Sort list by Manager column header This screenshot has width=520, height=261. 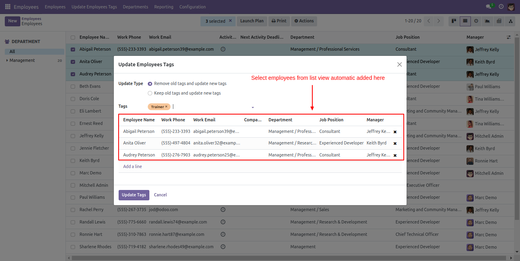[x=475, y=37]
